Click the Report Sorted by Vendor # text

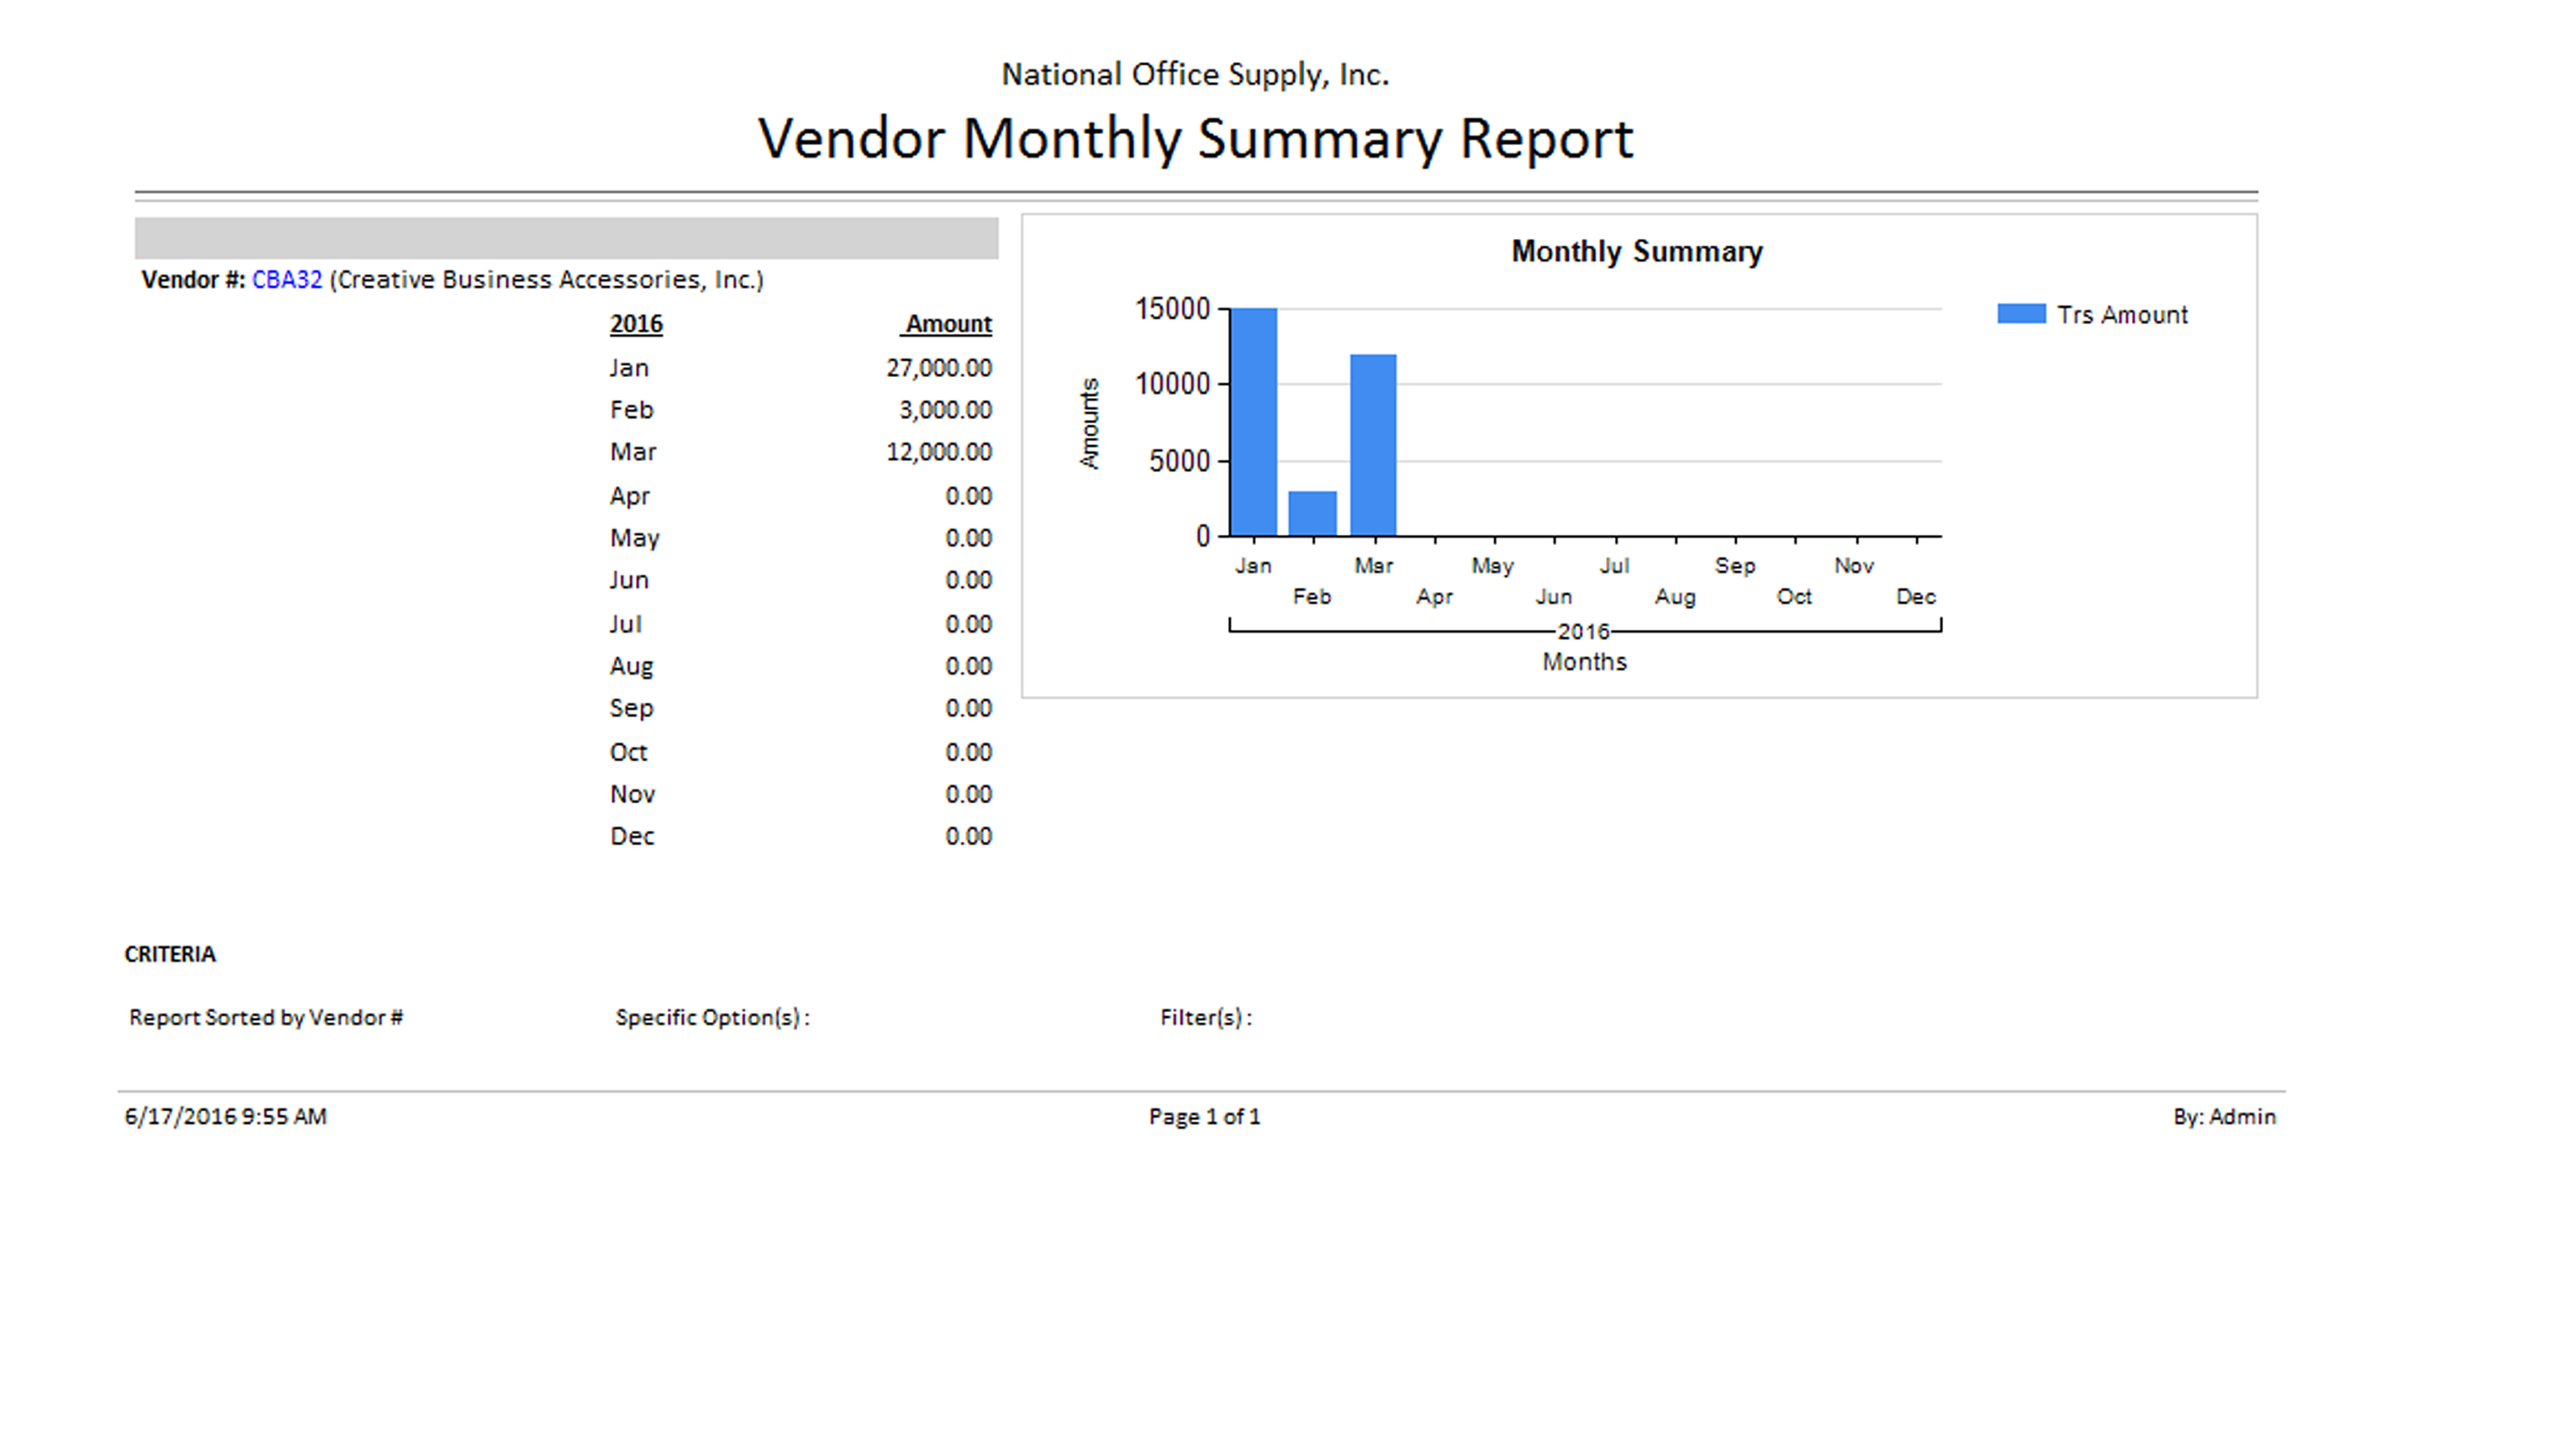click(x=265, y=1017)
